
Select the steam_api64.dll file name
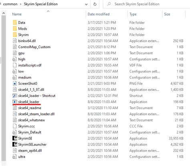30,151
